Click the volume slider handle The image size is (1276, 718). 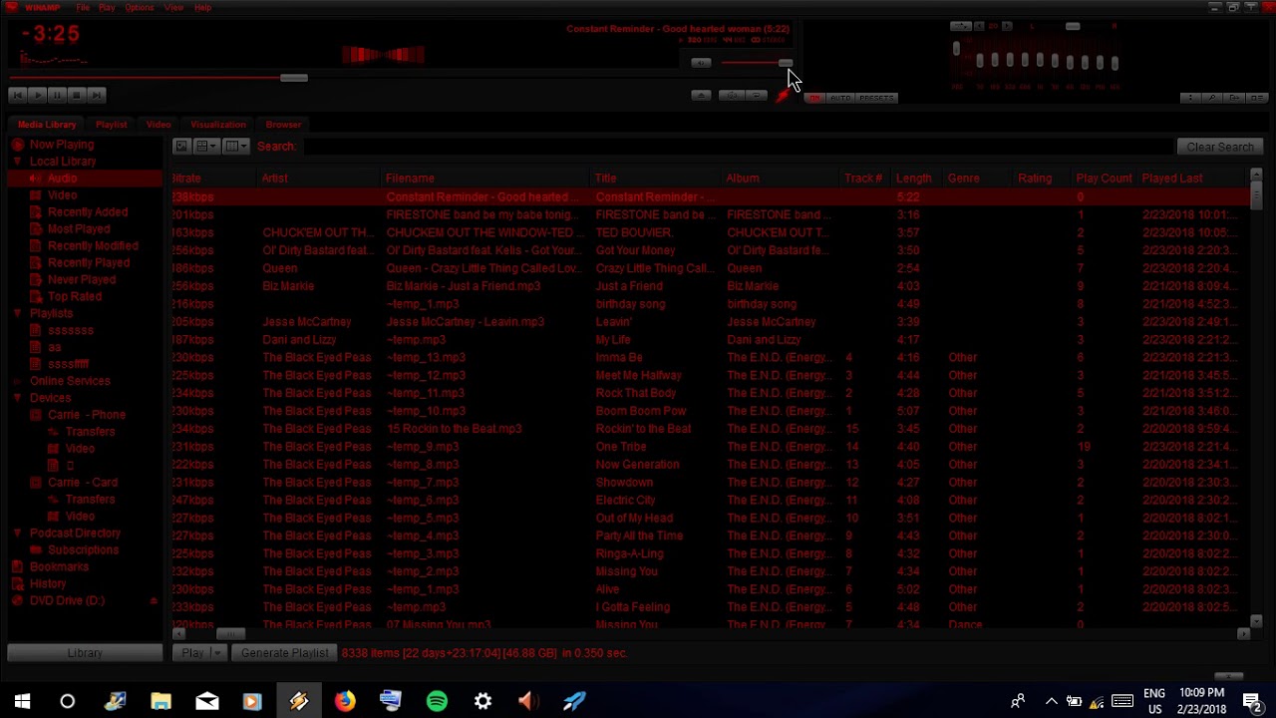786,63
